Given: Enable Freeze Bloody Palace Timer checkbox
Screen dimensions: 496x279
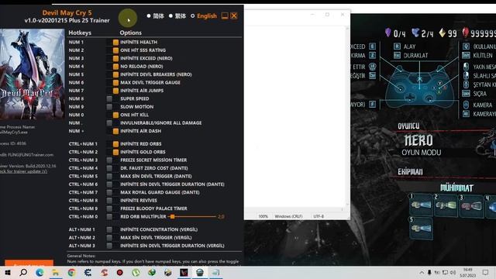Looking at the screenshot, I should click(109, 208).
